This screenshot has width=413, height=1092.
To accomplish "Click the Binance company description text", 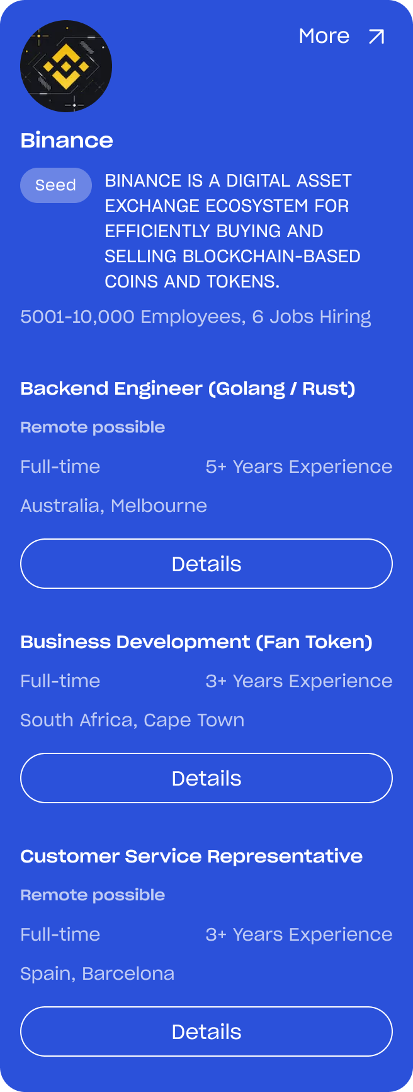I will (232, 231).
